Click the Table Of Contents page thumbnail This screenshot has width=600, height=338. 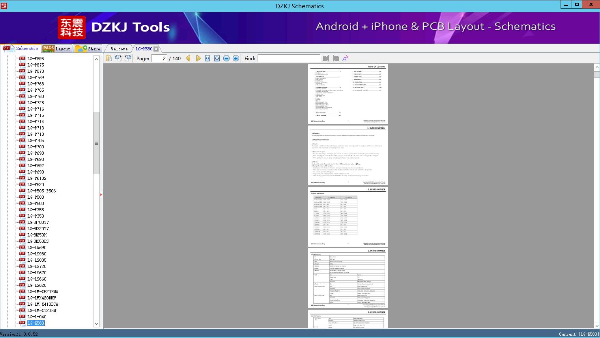pyautogui.click(x=348, y=94)
